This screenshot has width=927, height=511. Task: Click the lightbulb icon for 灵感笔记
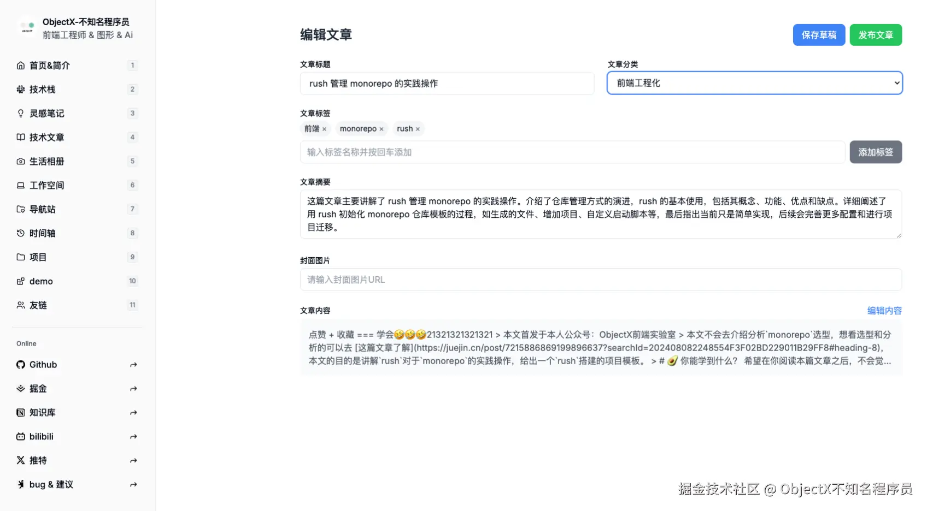21,114
